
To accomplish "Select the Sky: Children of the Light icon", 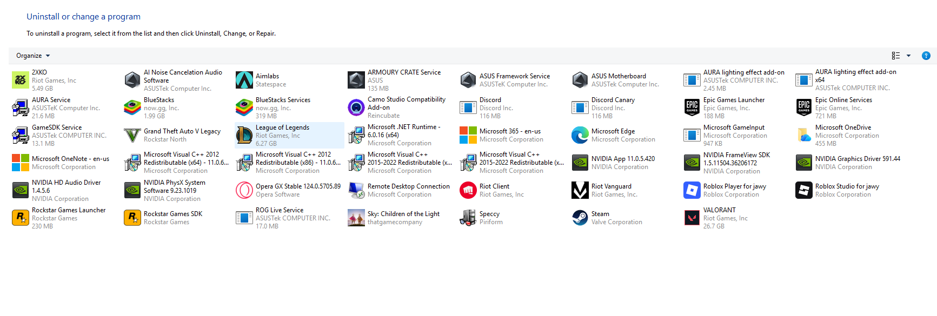I will [356, 218].
